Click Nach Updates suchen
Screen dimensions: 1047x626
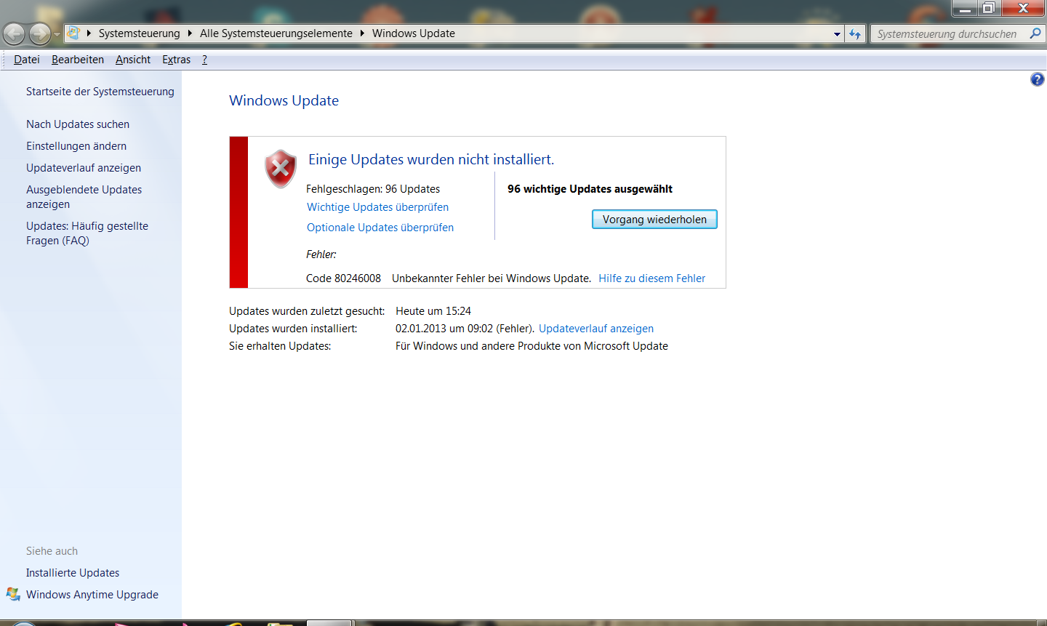[78, 124]
